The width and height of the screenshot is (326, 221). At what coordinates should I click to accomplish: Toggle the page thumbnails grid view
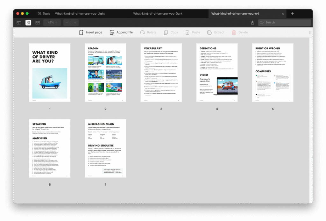tap(28, 23)
